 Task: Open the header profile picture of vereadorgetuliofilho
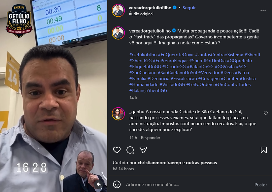[x=118, y=11]
